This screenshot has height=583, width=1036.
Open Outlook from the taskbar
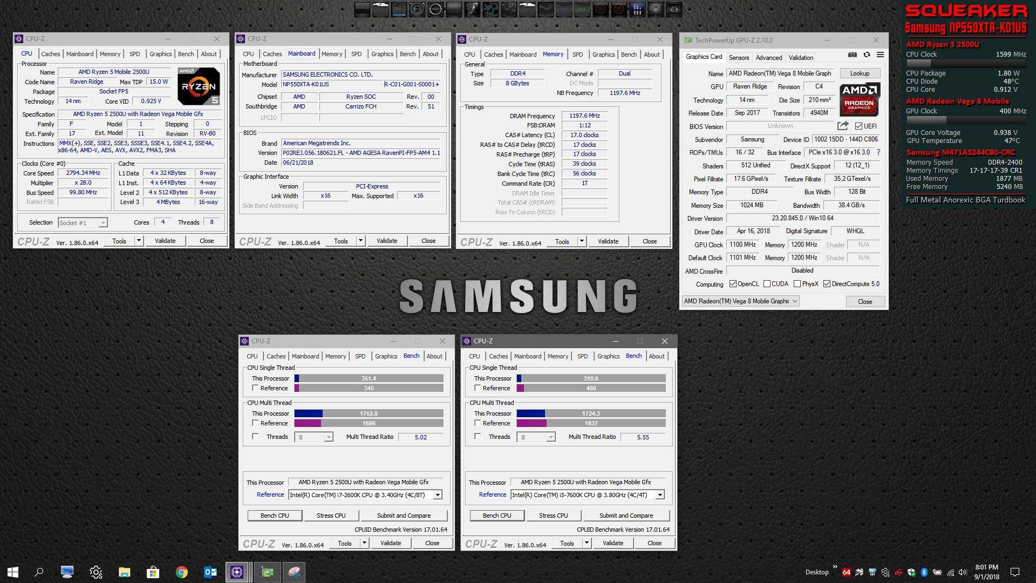pos(210,572)
